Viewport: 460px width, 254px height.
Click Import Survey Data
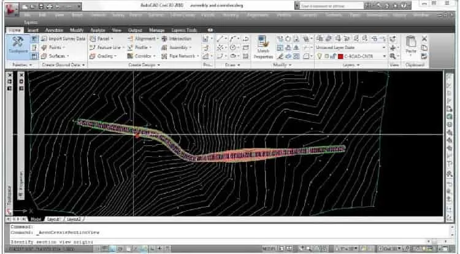point(64,39)
